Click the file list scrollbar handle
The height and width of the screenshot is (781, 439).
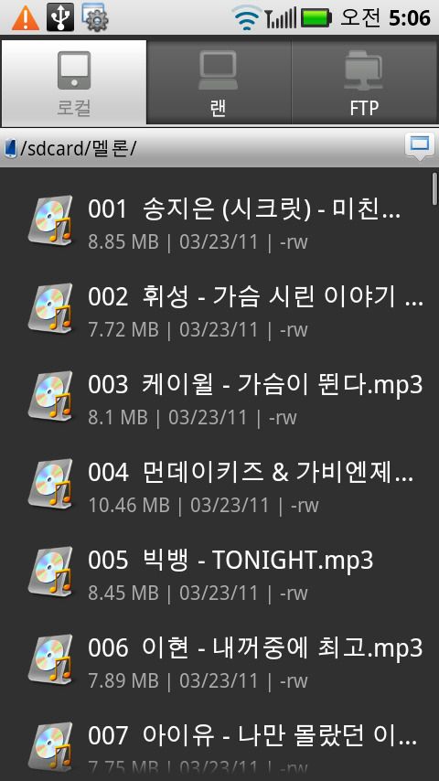(435, 188)
